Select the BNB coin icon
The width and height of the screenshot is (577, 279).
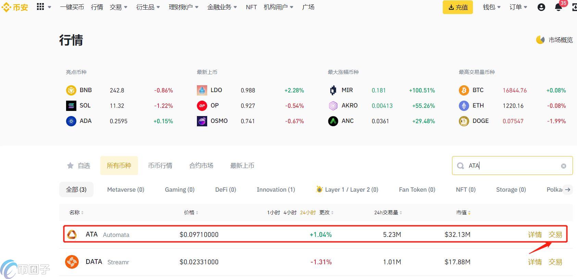coord(71,90)
